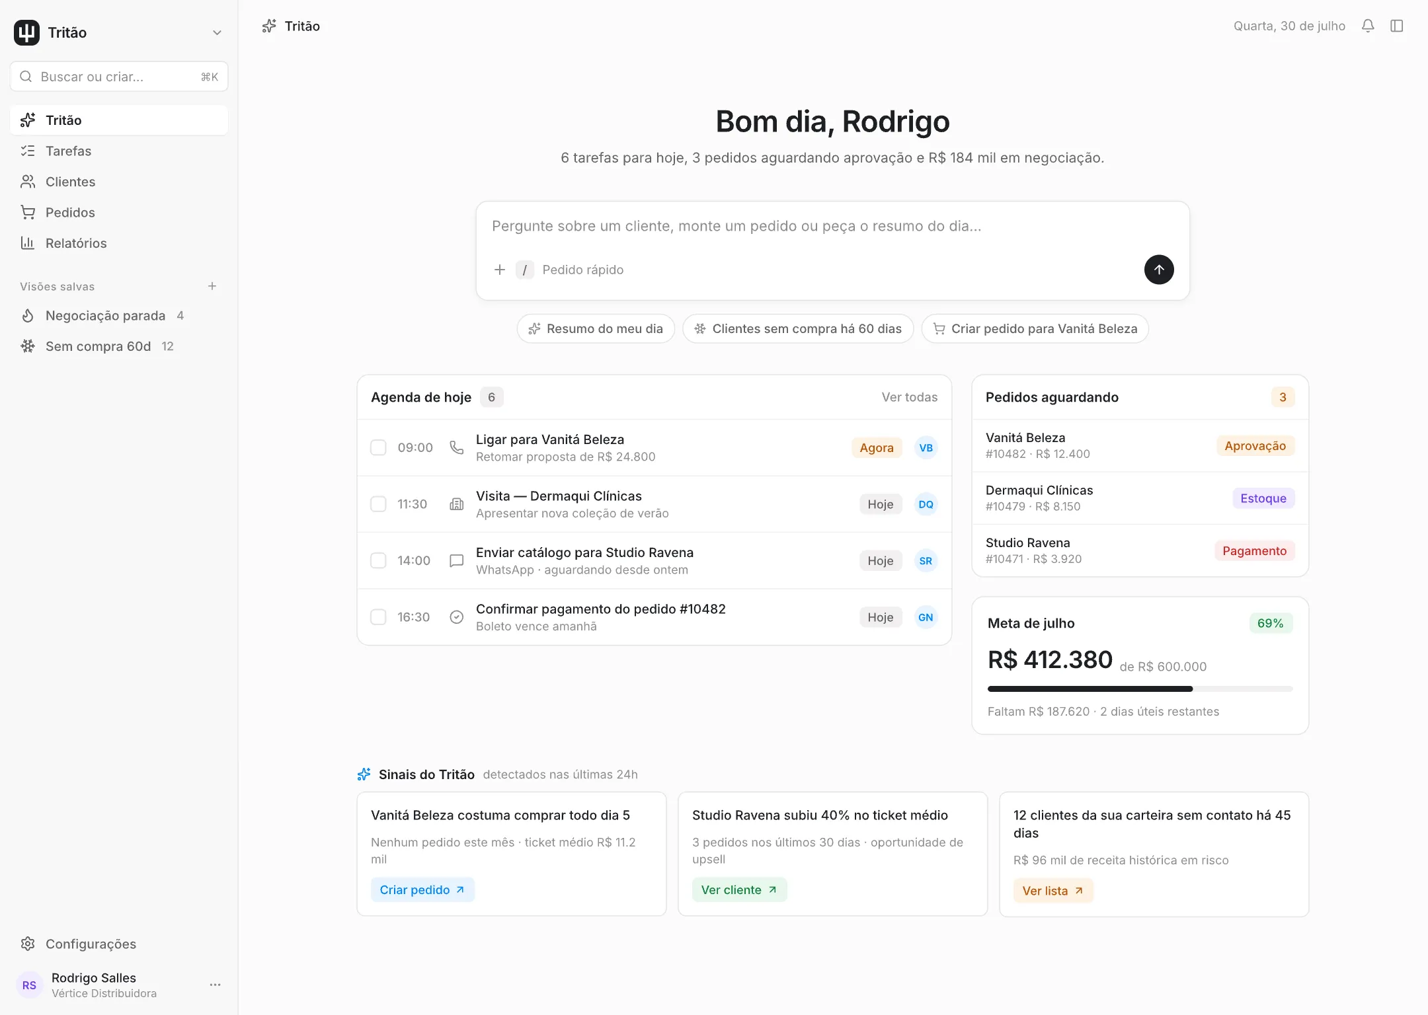Image resolution: width=1428 pixels, height=1015 pixels.
Task: Go to Clientes section
Action: (x=119, y=182)
